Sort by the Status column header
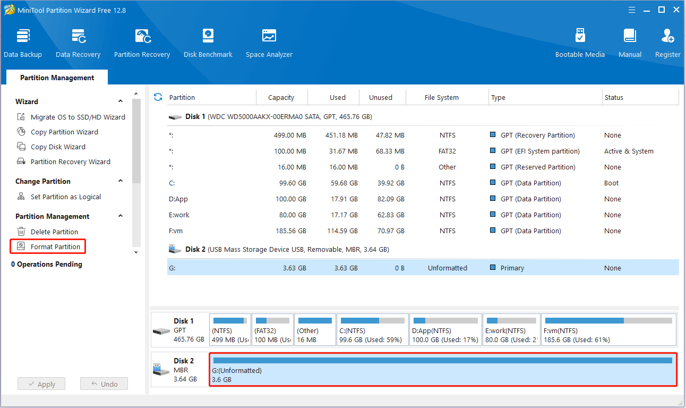Image resolution: width=686 pixels, height=408 pixels. tap(640, 97)
